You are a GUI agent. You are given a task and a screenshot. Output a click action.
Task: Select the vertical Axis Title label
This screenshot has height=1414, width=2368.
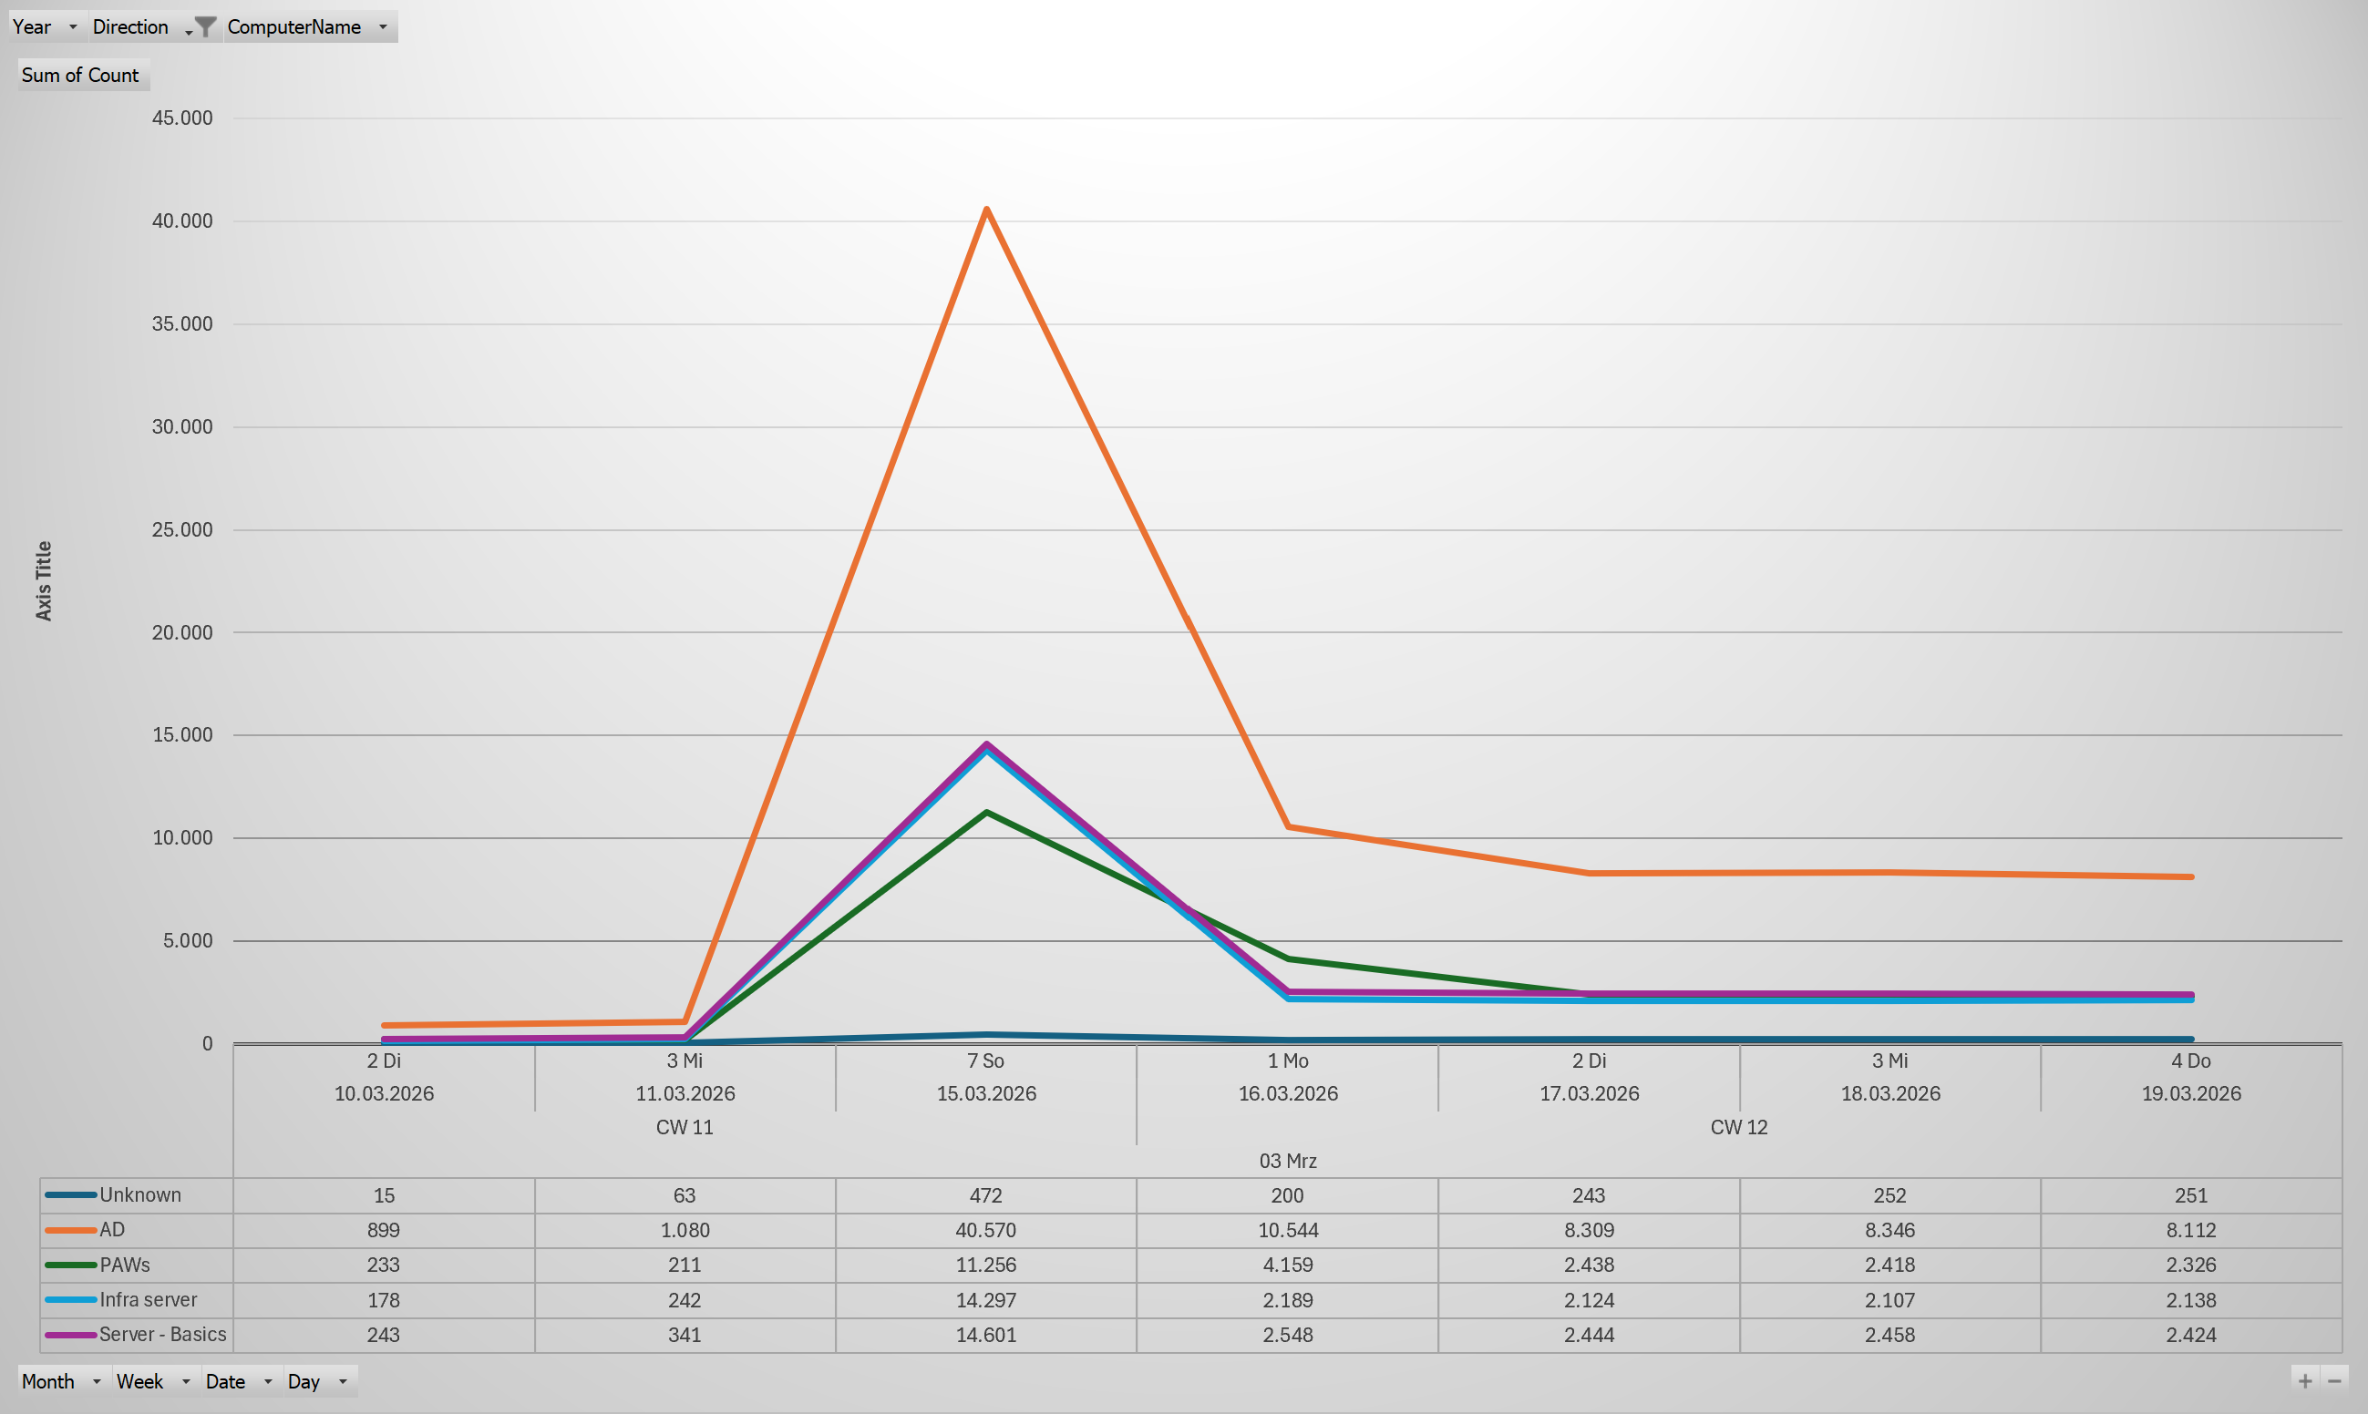(x=43, y=580)
